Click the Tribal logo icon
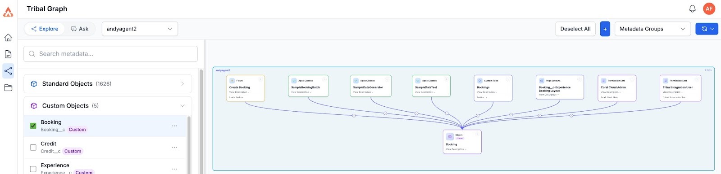This screenshot has height=174, width=721. (x=8, y=12)
